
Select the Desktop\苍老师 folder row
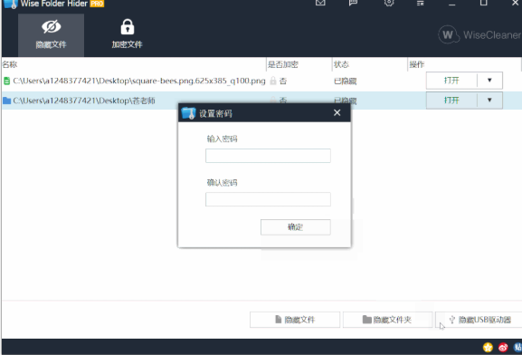tap(261, 101)
